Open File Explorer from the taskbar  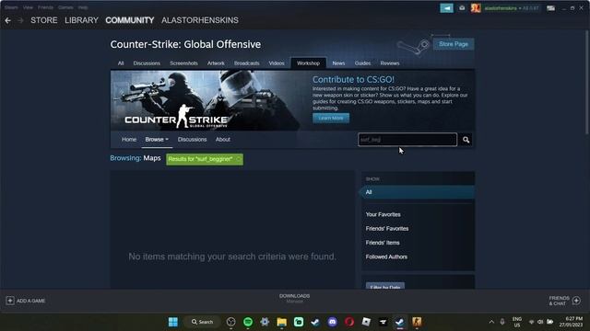pos(281,322)
